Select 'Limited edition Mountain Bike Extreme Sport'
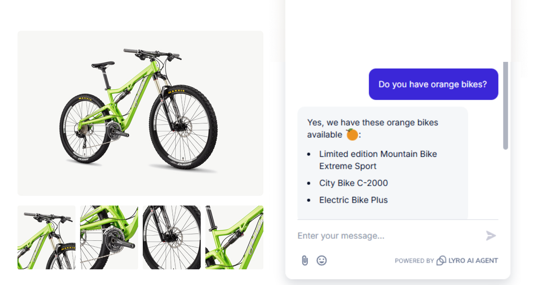 378,160
